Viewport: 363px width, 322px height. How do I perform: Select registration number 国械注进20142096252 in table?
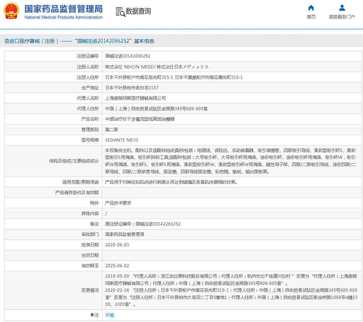[128, 56]
